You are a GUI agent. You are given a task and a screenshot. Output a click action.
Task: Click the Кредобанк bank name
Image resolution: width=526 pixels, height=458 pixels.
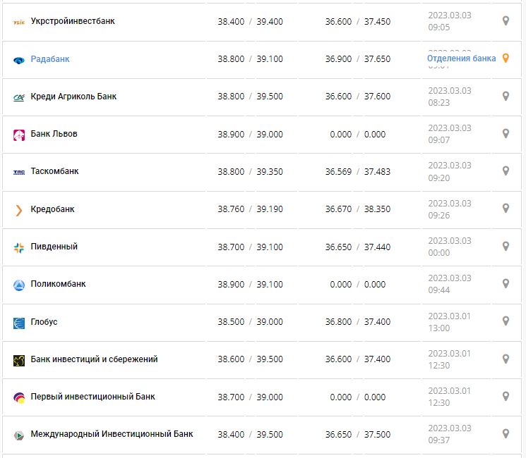pyautogui.click(x=52, y=209)
